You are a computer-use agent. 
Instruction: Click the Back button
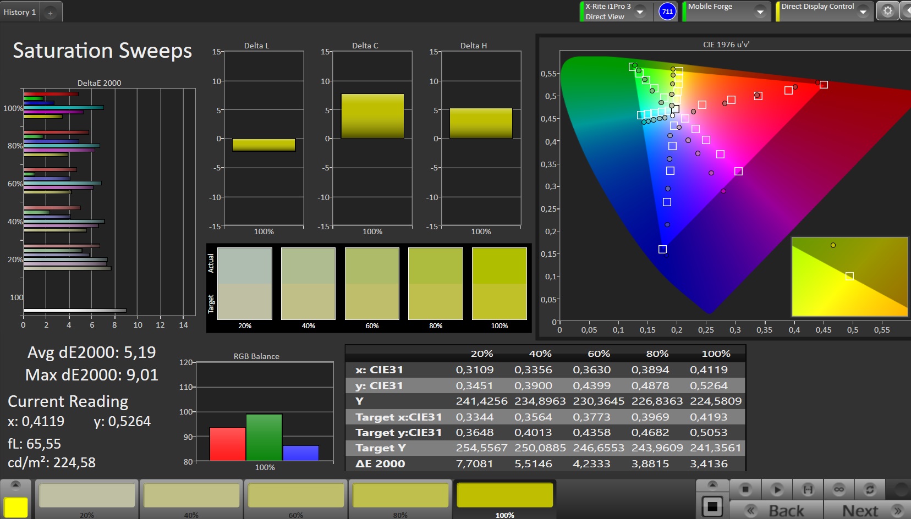(x=776, y=510)
